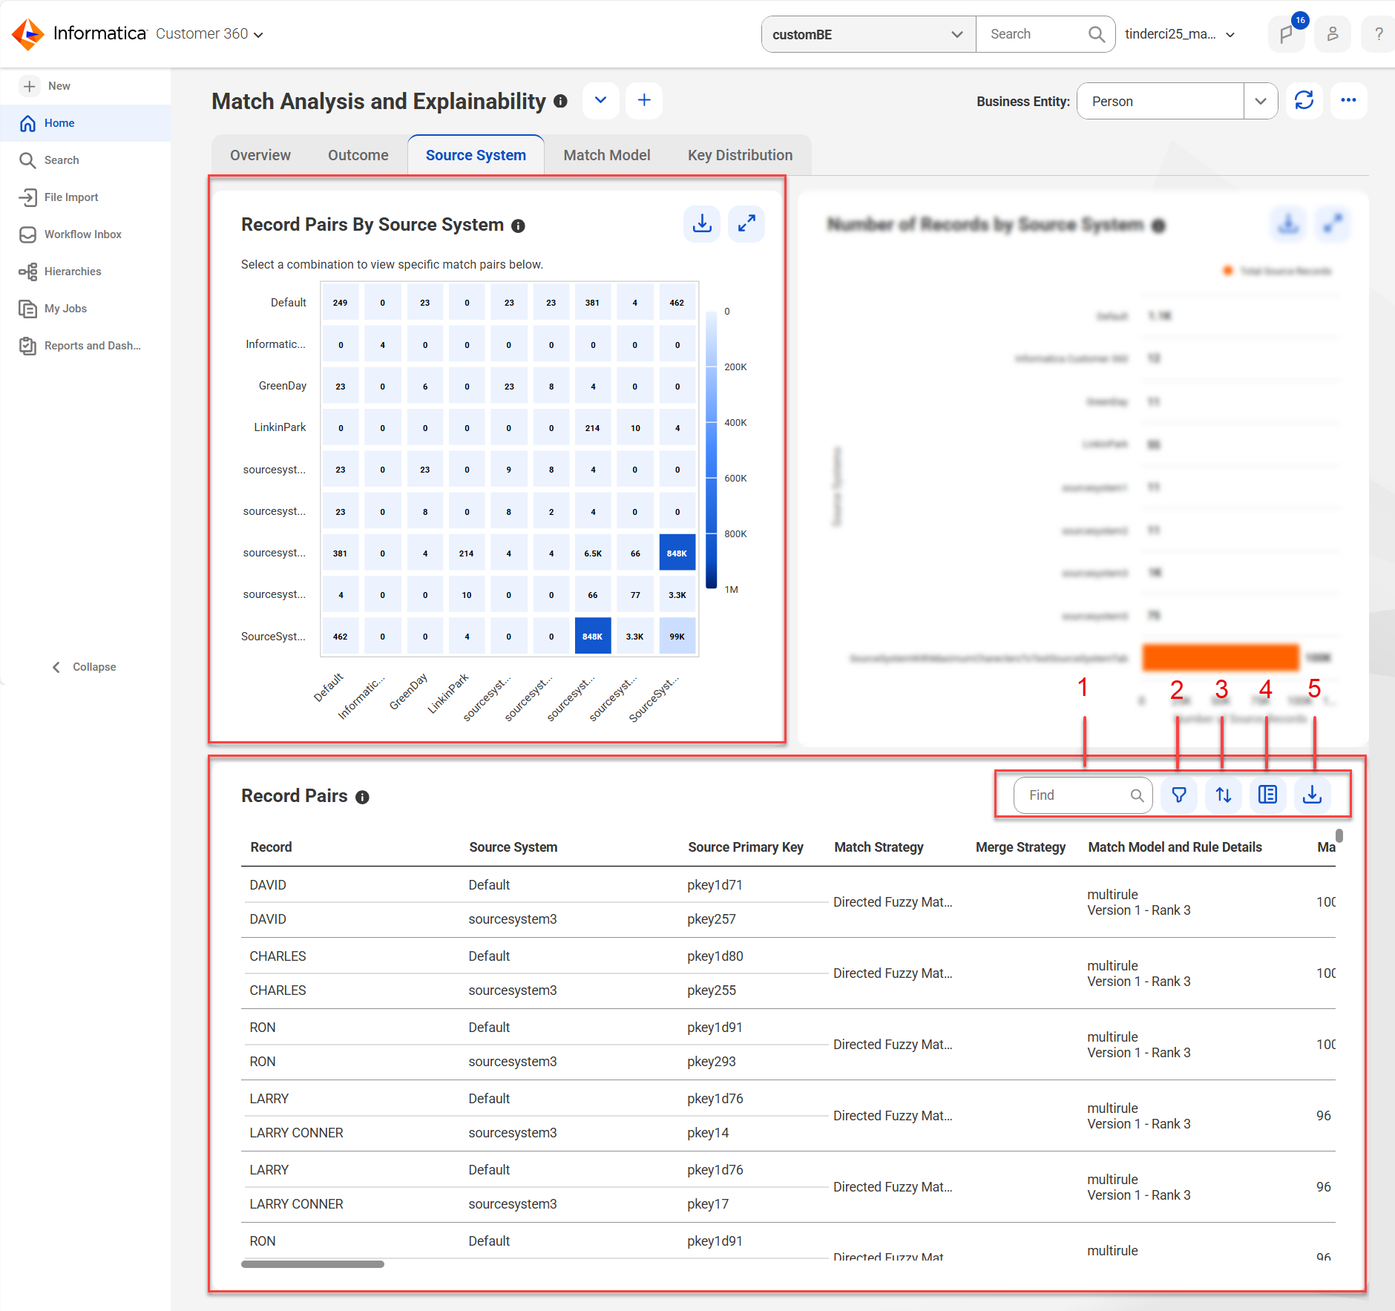Go to Home in the sidebar
The width and height of the screenshot is (1395, 1311).
[85, 123]
